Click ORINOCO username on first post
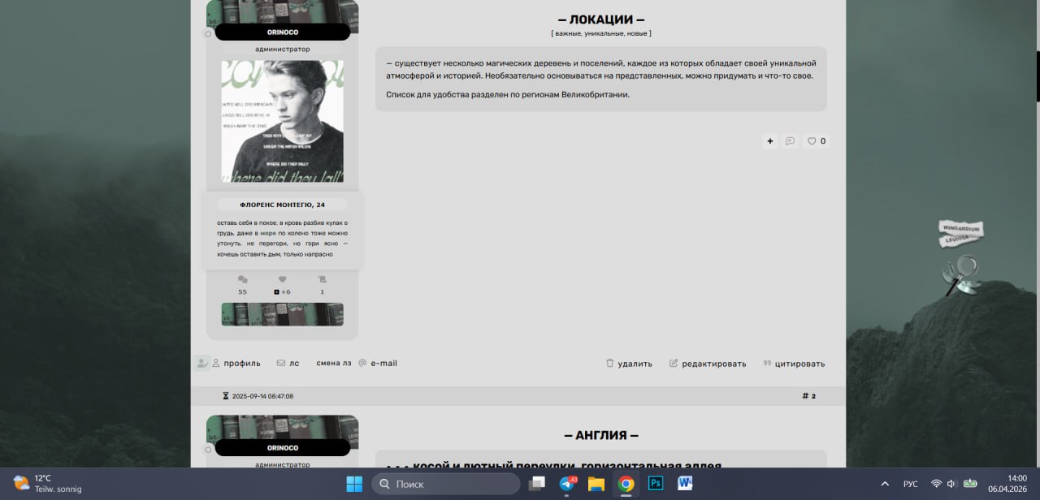The image size is (1040, 500). click(x=282, y=32)
